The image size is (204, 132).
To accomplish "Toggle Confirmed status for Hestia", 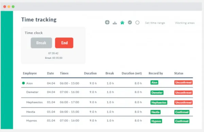I will pyautogui.click(x=182, y=112).
